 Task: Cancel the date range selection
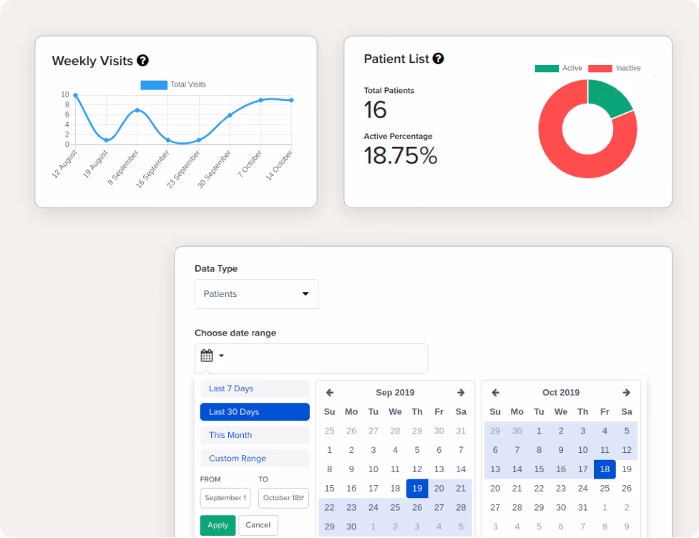258,525
